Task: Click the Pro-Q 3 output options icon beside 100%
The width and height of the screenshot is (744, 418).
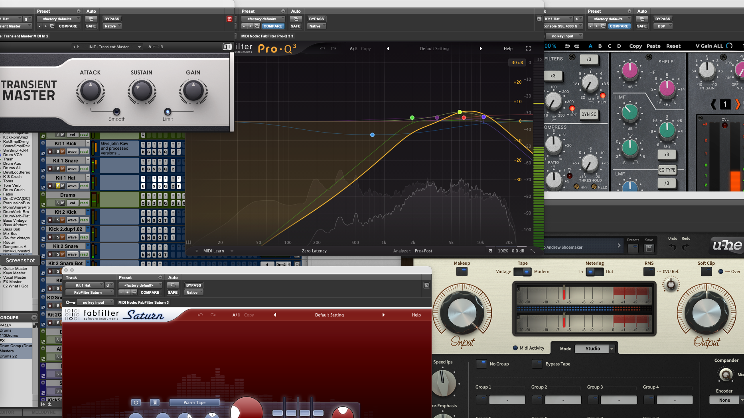Action: (491, 251)
